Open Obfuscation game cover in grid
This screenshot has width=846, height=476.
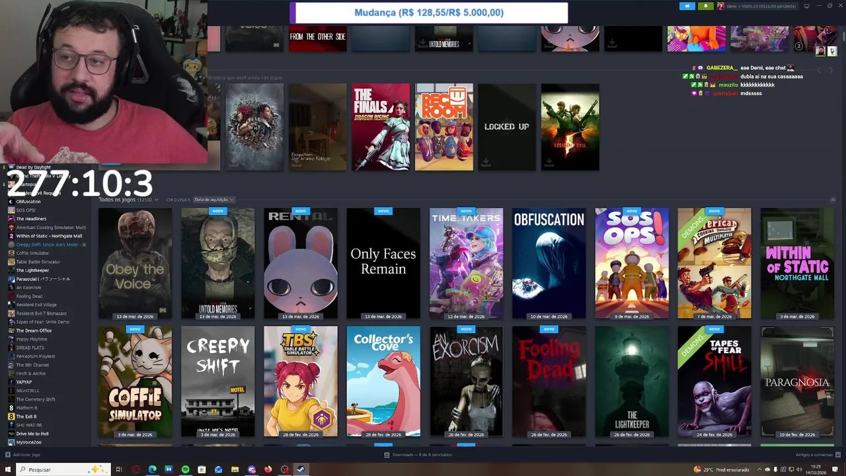point(549,263)
